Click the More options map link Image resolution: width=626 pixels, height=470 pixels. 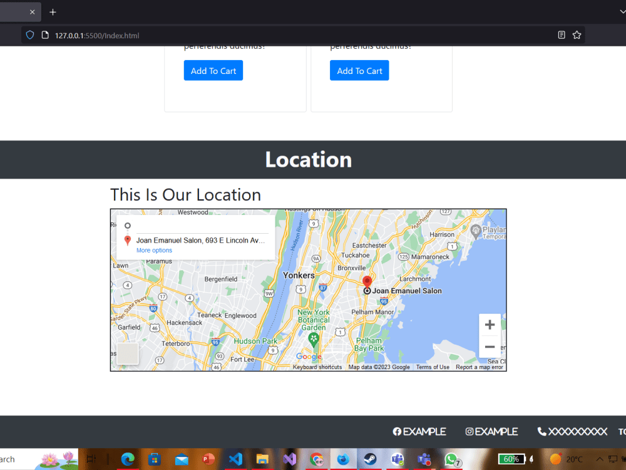[154, 250]
